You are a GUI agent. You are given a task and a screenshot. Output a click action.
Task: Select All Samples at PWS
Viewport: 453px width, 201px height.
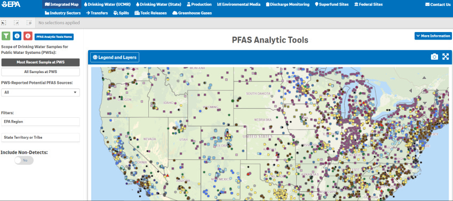[x=41, y=71]
